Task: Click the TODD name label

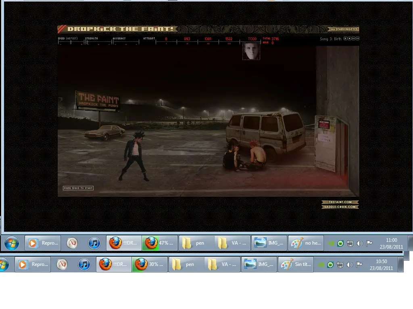Action: click(x=252, y=39)
